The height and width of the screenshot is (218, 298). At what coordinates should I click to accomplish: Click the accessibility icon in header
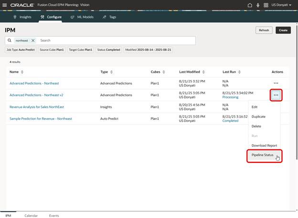257,5
